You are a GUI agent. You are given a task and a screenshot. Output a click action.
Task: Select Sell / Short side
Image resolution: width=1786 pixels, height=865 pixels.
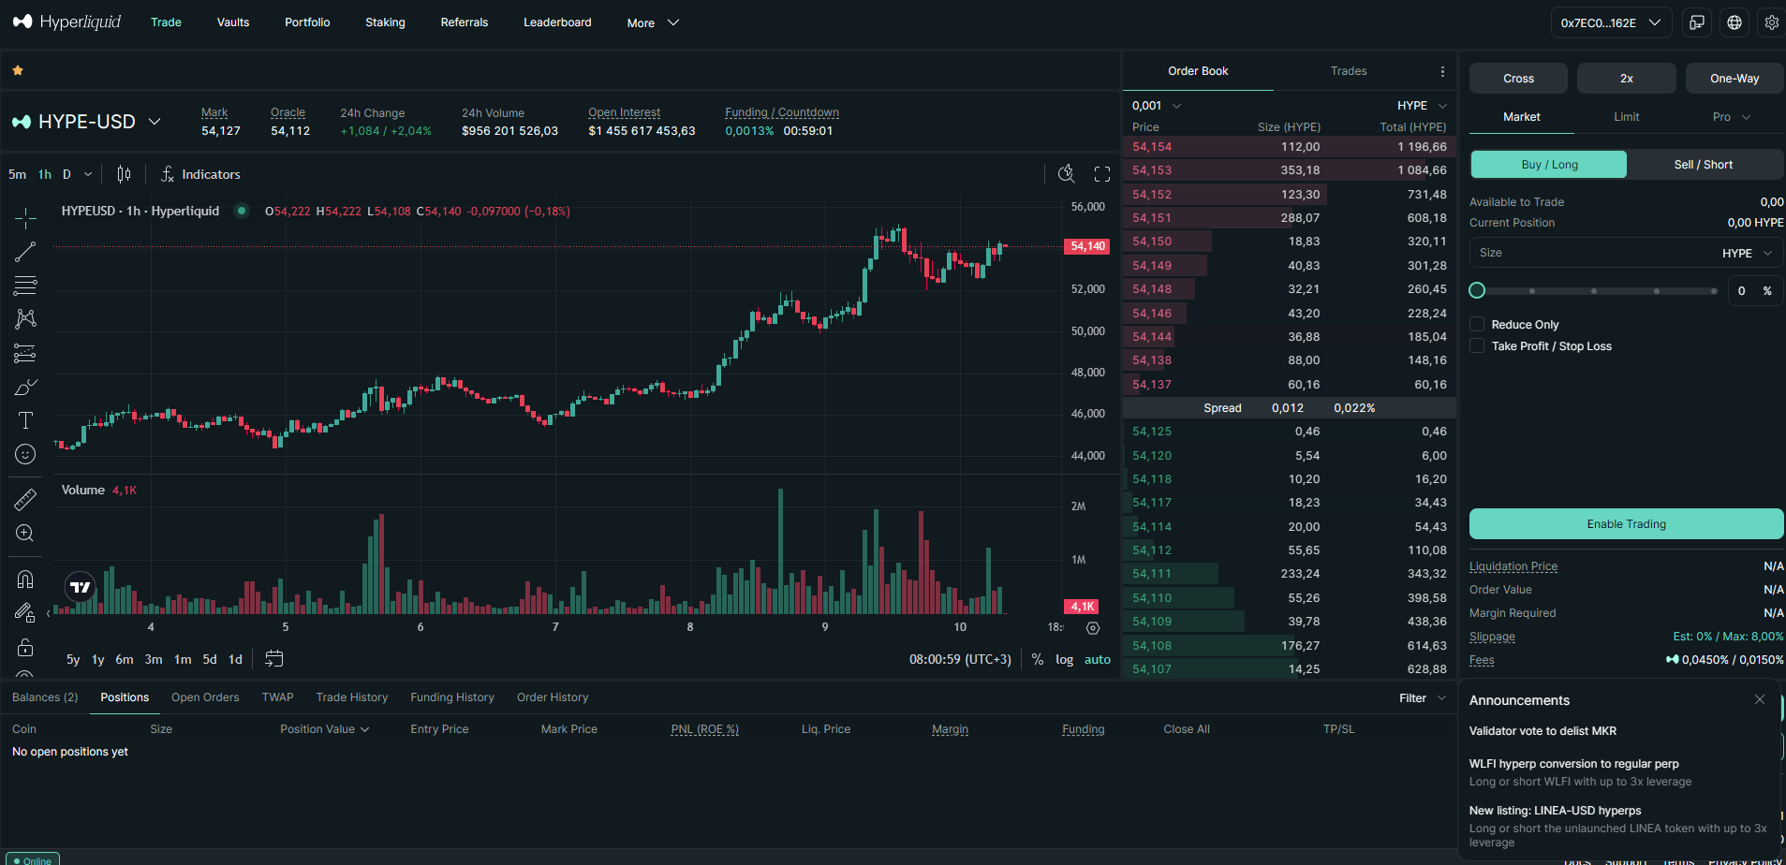point(1704,165)
